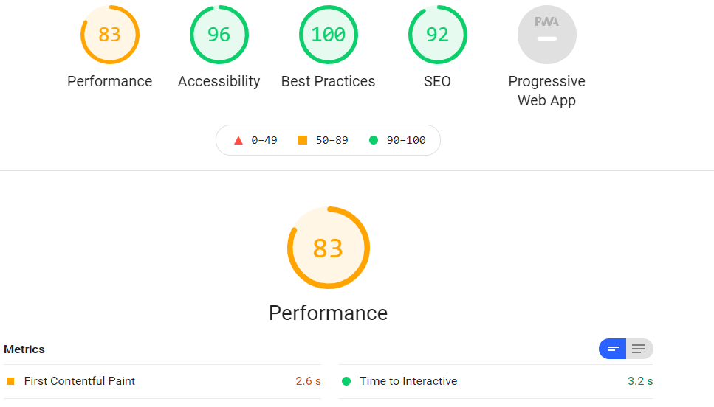This screenshot has width=714, height=407.
Task: Switch metrics to compact view toggle
Action: click(612, 349)
